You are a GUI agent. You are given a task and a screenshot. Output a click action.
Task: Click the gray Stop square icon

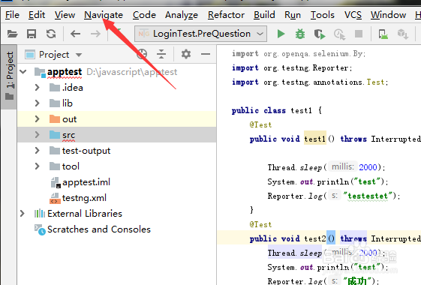click(359, 34)
